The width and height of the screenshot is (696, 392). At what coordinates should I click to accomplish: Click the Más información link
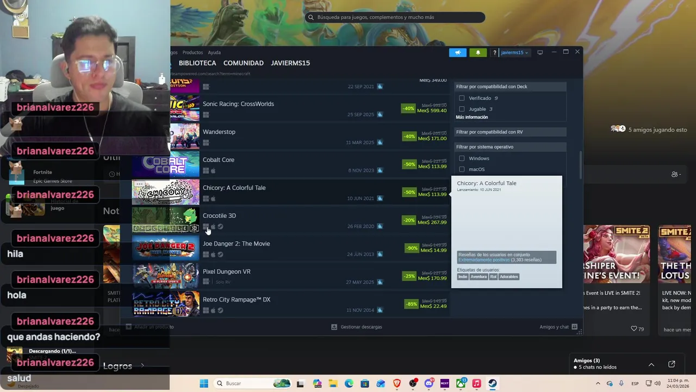click(x=472, y=117)
